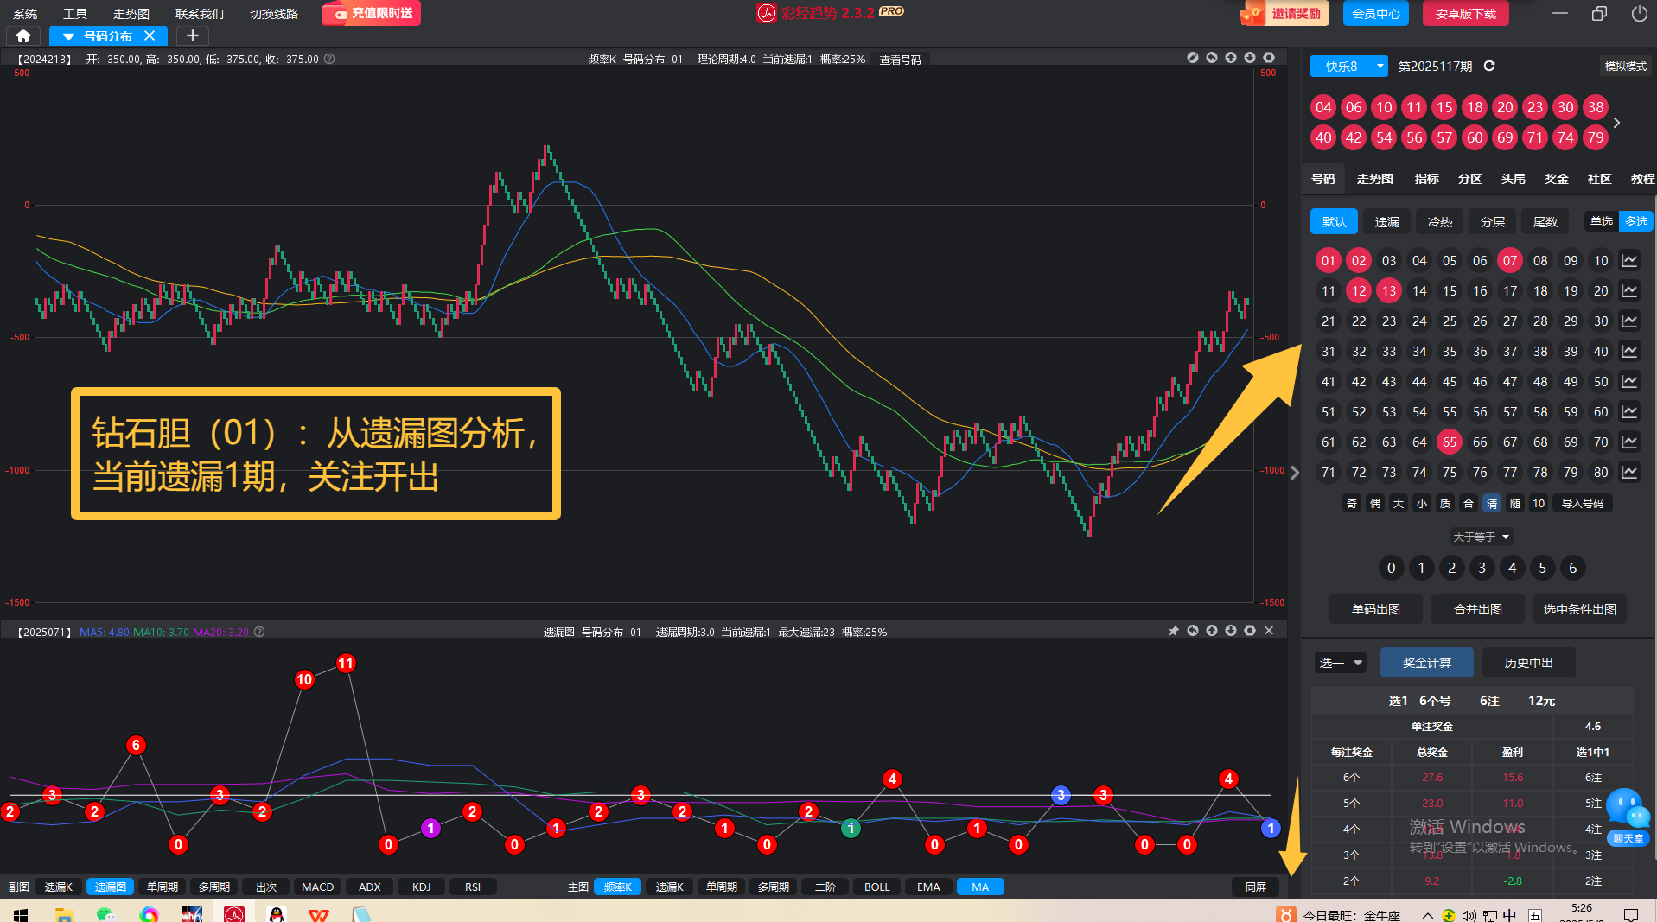Image resolution: width=1657 pixels, height=922 pixels.
Task: Toggle number 65 selection
Action: 1450,442
